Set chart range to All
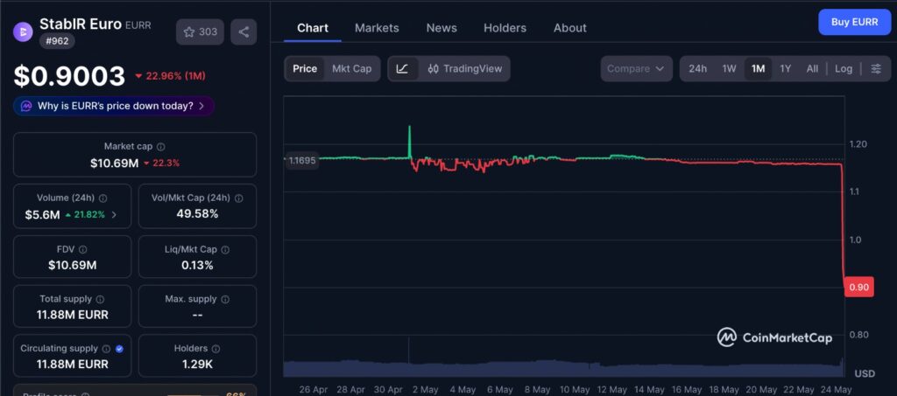 point(812,68)
